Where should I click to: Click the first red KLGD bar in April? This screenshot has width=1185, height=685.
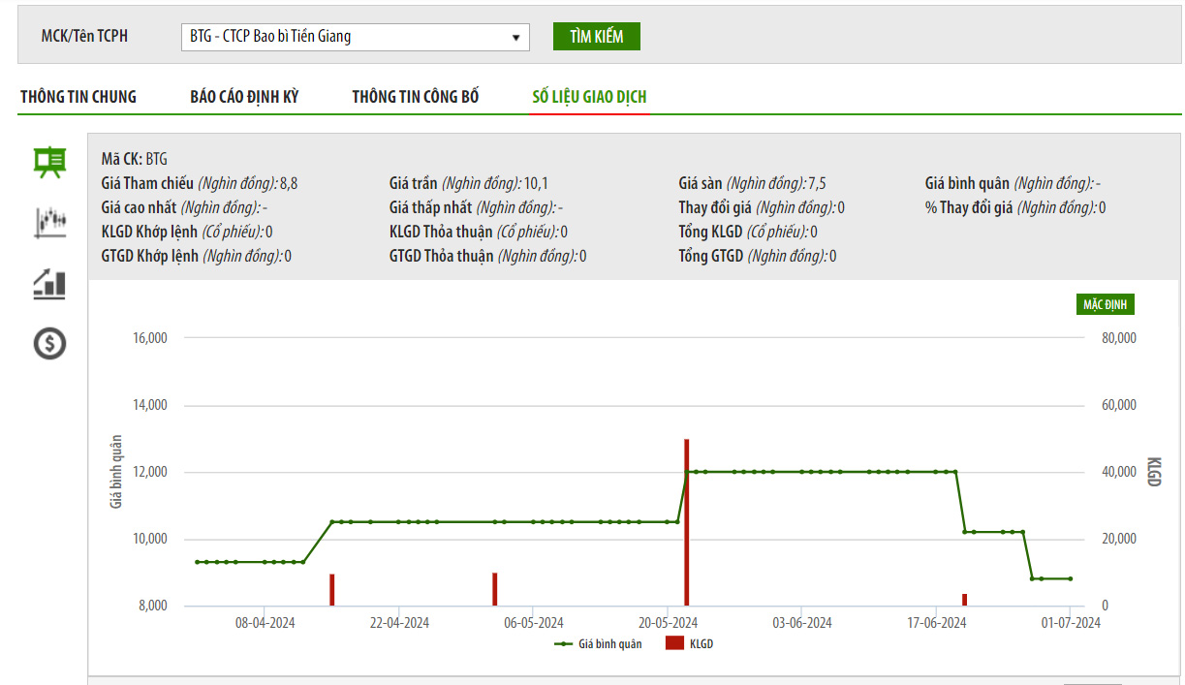point(331,590)
